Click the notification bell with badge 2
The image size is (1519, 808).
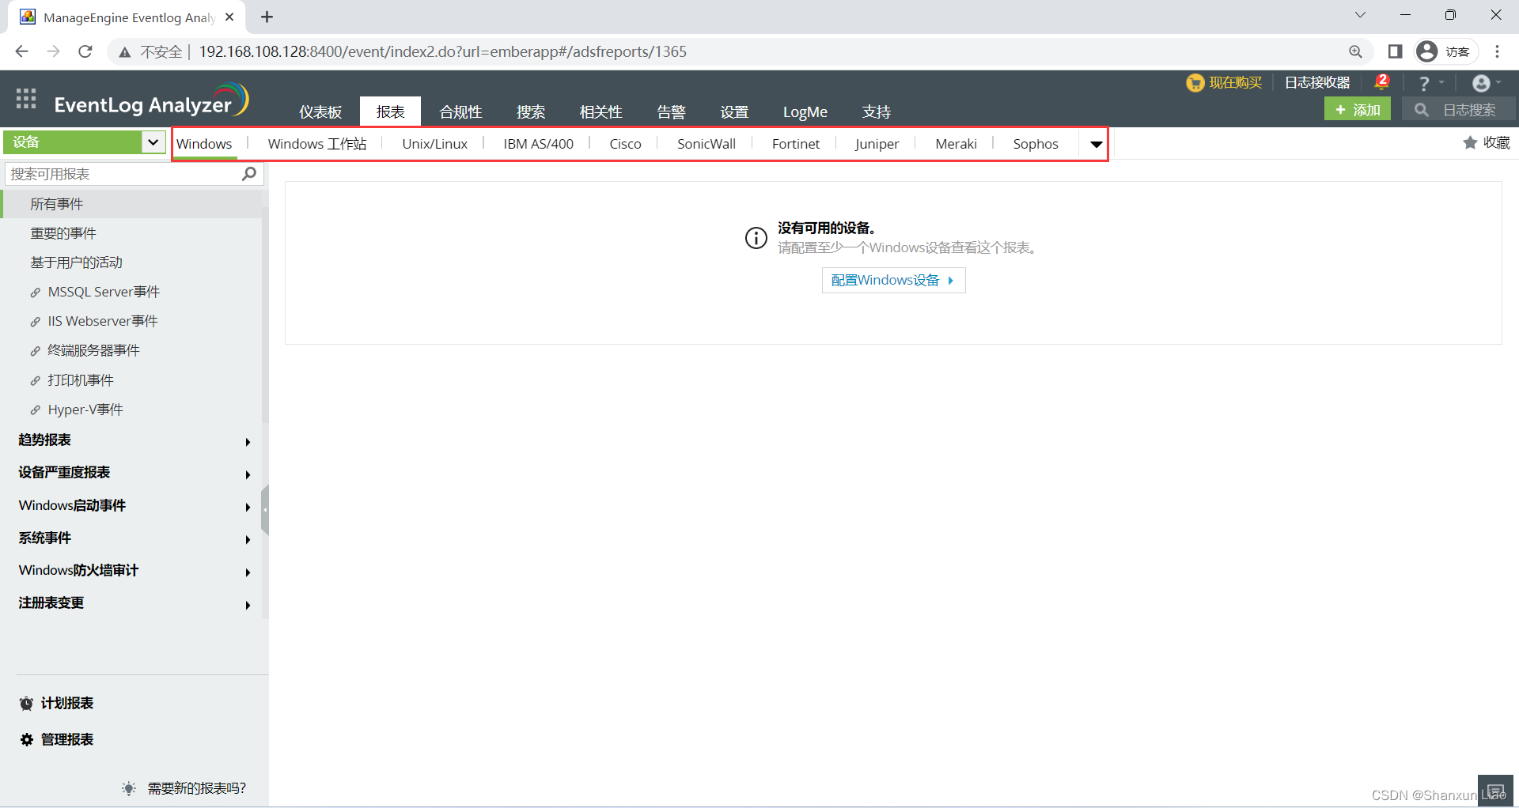1380,81
